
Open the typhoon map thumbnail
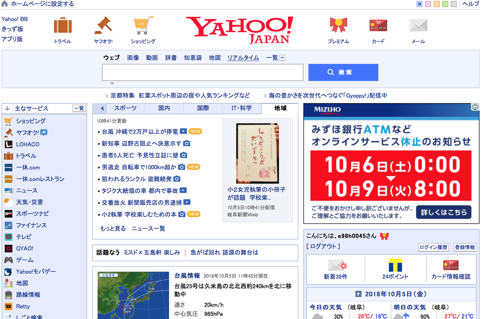click(133, 295)
